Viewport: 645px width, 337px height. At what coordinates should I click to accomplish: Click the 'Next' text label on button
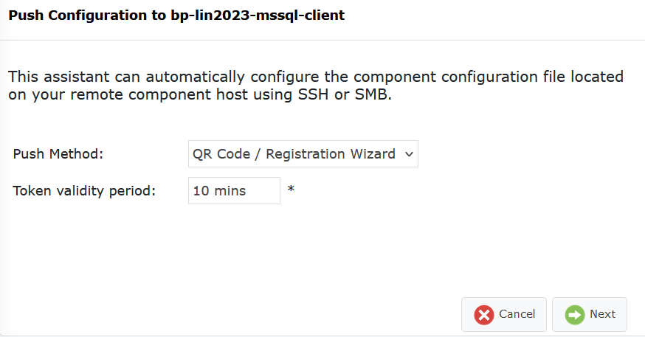click(603, 314)
